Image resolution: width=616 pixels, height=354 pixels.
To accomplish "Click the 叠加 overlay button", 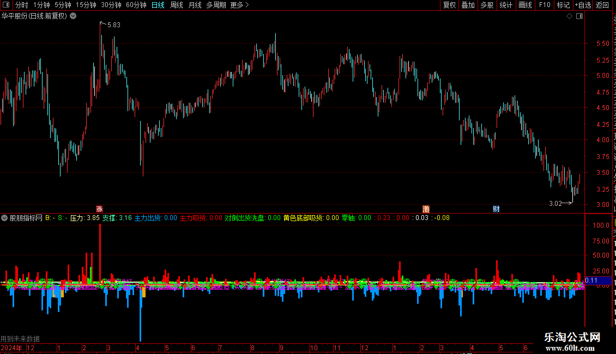I will click(x=468, y=5).
